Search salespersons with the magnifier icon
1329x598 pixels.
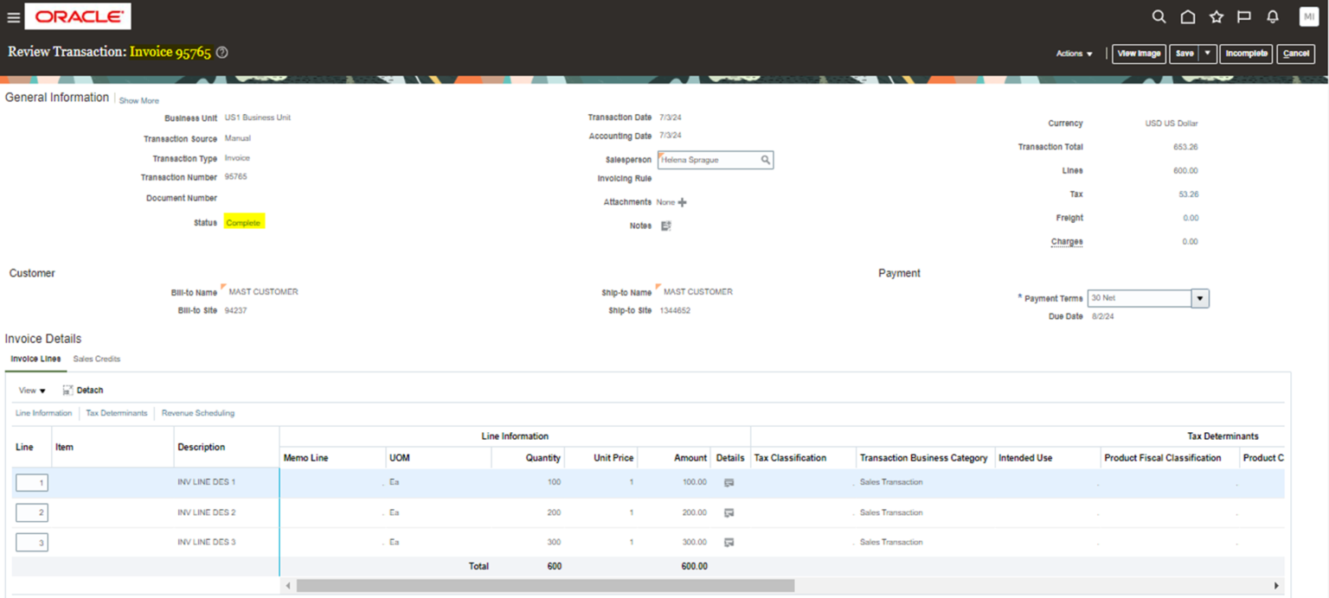click(x=765, y=160)
